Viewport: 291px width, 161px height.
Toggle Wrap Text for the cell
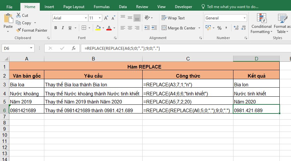[x=173, y=18]
